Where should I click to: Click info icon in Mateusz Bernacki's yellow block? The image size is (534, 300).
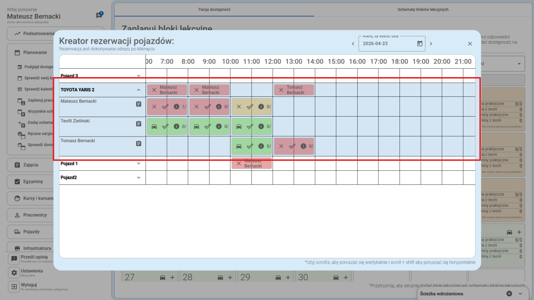click(260, 107)
